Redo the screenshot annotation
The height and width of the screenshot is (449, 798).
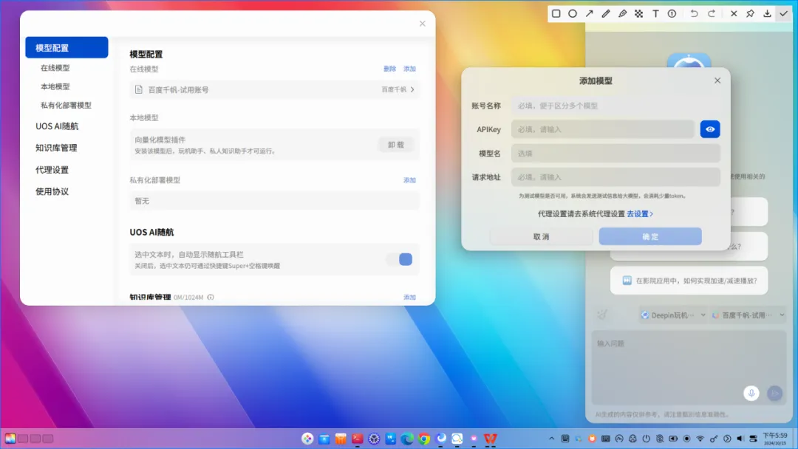tap(712, 14)
